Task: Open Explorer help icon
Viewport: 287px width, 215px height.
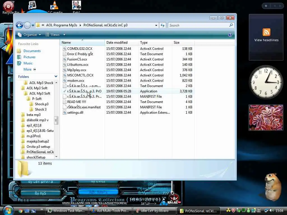Action: (230, 35)
